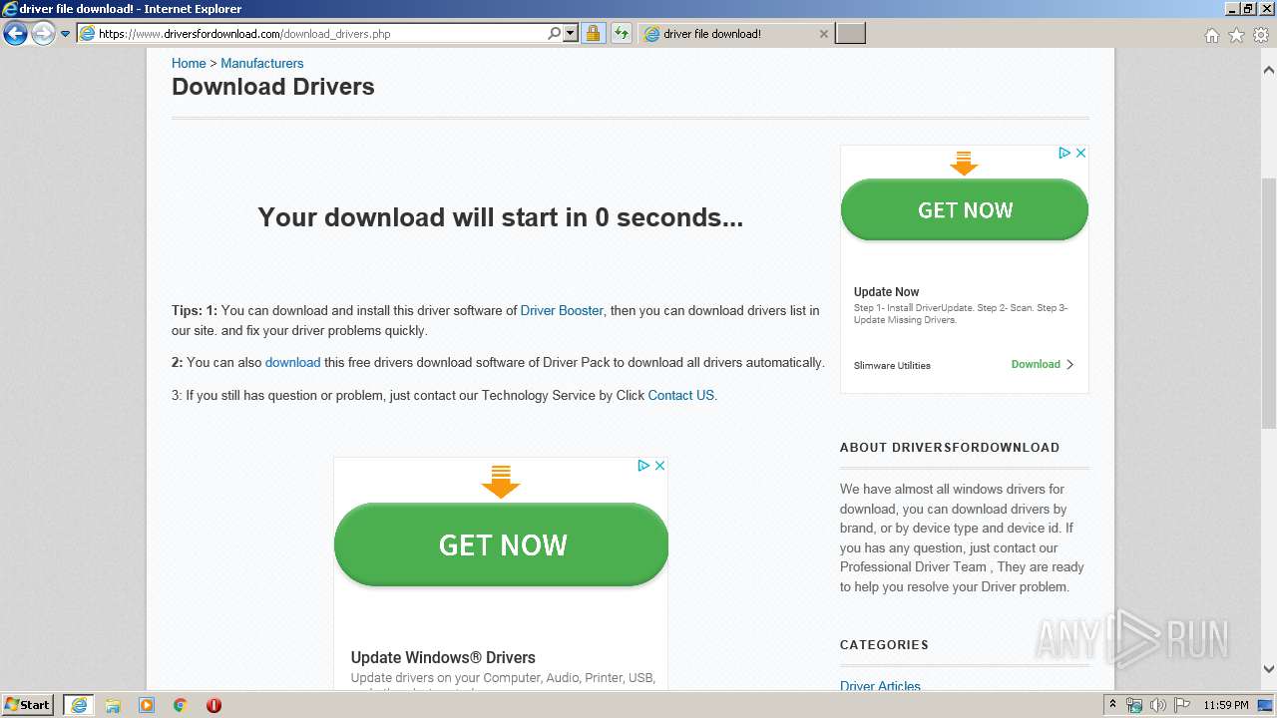Select the 'driver file download!' tab
1277x718 pixels.
[x=733, y=34]
